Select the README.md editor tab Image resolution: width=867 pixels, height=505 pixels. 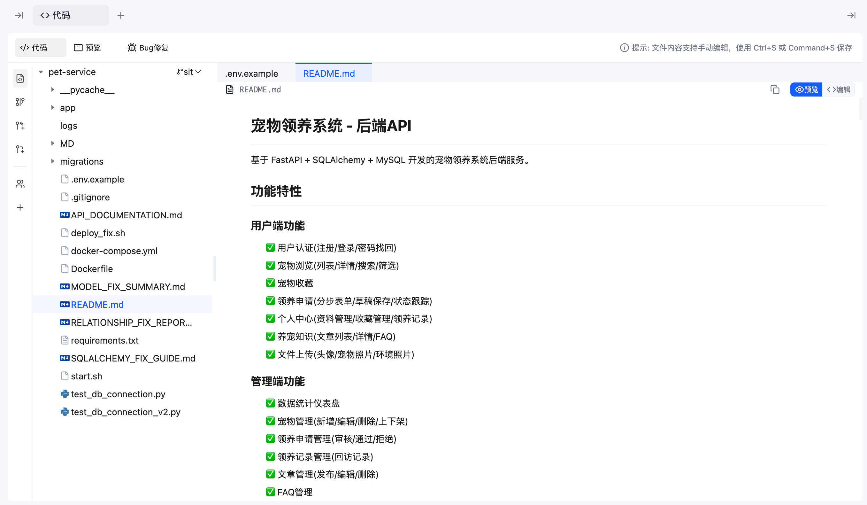pos(334,73)
